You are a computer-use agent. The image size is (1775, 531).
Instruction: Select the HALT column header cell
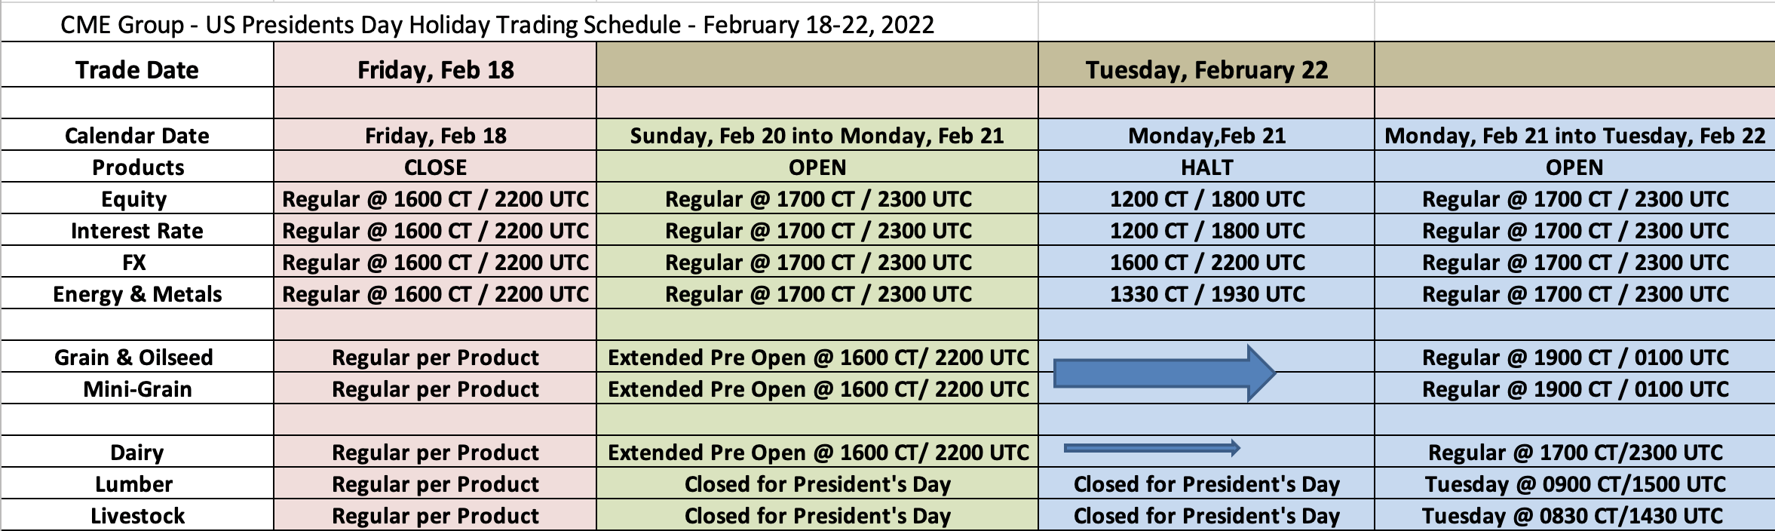click(x=1206, y=167)
